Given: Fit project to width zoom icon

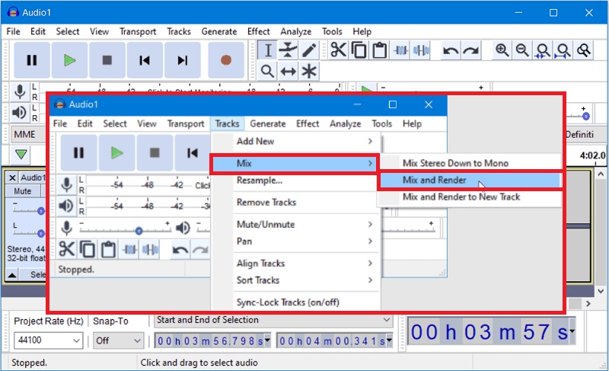Looking at the screenshot, I should [x=563, y=50].
